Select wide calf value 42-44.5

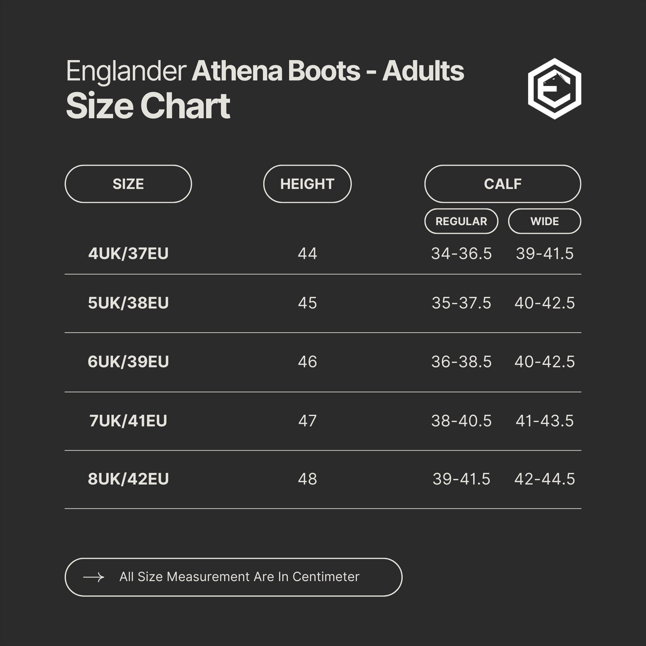point(544,479)
